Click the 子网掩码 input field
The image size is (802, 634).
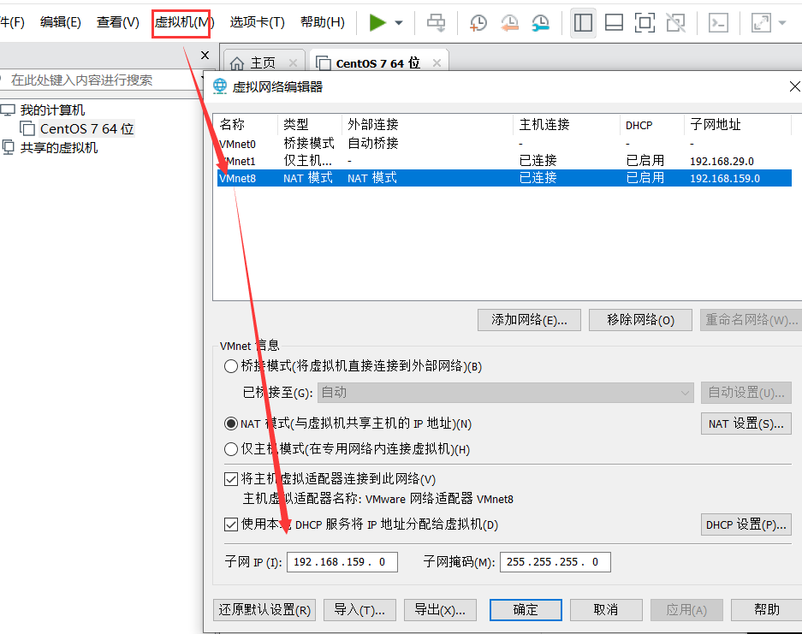(555, 562)
